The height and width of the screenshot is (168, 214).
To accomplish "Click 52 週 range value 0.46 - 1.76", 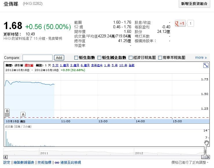I will pos(122,27).
